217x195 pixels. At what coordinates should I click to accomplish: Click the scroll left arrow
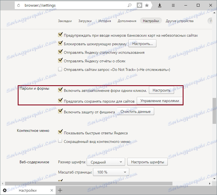coord(2,184)
